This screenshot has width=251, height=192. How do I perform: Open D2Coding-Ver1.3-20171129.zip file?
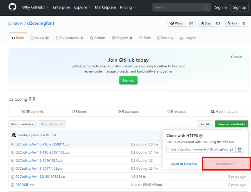tap(39, 169)
